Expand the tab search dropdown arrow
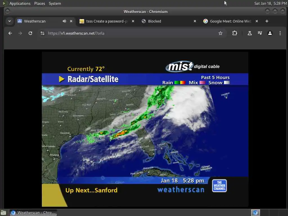Screen dimensions: 288x216 click(10, 21)
